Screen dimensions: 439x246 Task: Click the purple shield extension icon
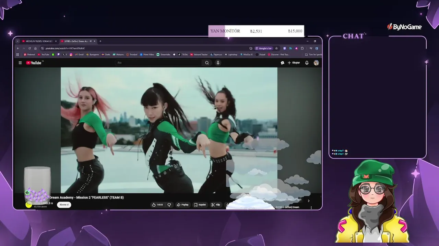[x=285, y=49]
